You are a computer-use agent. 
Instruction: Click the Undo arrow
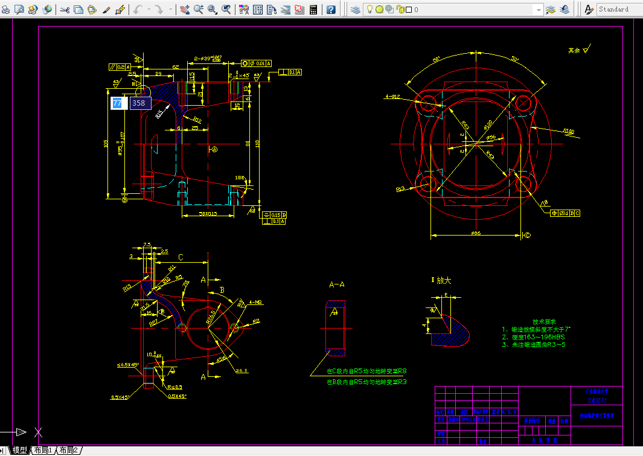138,10
